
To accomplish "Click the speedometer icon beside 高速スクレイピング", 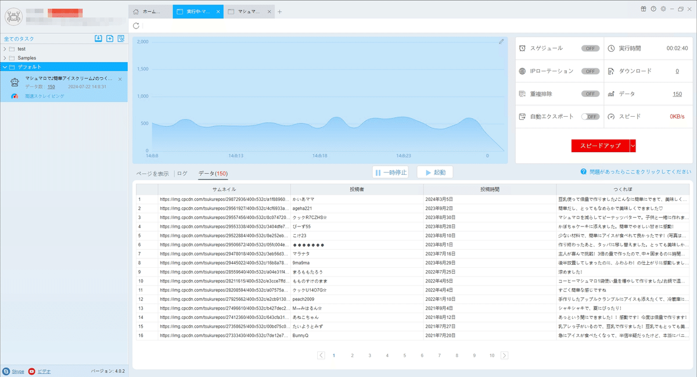I will pyautogui.click(x=15, y=95).
